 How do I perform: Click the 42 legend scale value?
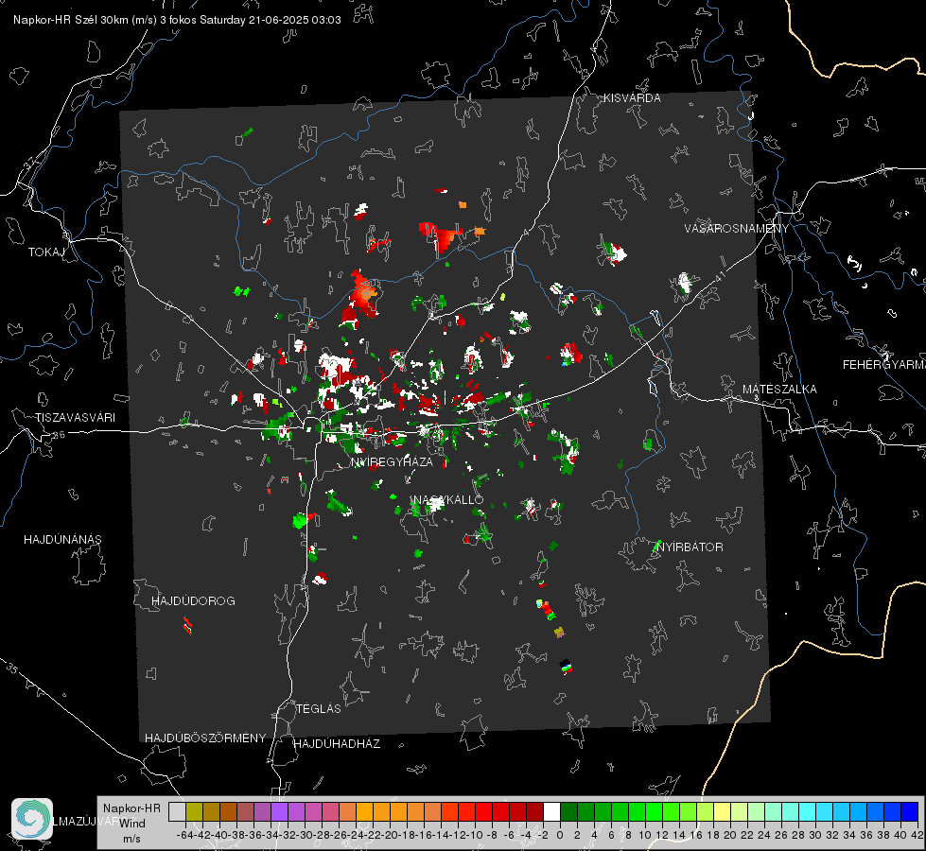pos(917,835)
